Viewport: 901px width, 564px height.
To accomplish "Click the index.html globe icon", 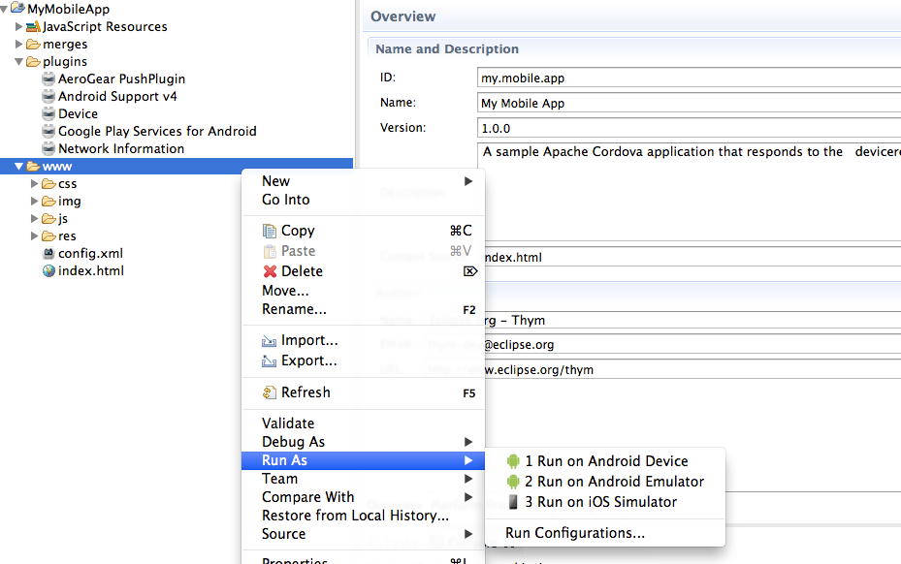I will 48,270.
